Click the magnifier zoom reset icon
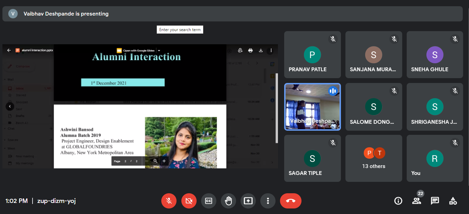Viewport: 469px width, 214px height. coord(155,161)
